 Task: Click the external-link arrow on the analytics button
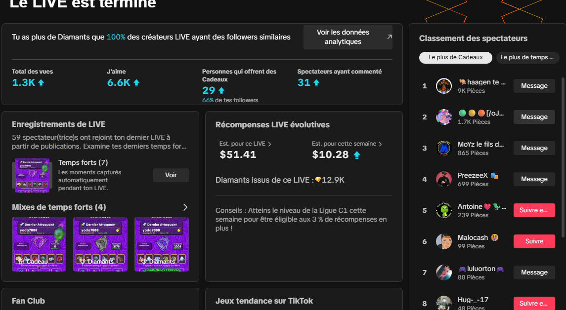pos(389,37)
